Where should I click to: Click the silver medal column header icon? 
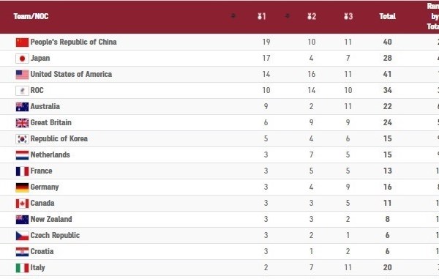pos(312,16)
